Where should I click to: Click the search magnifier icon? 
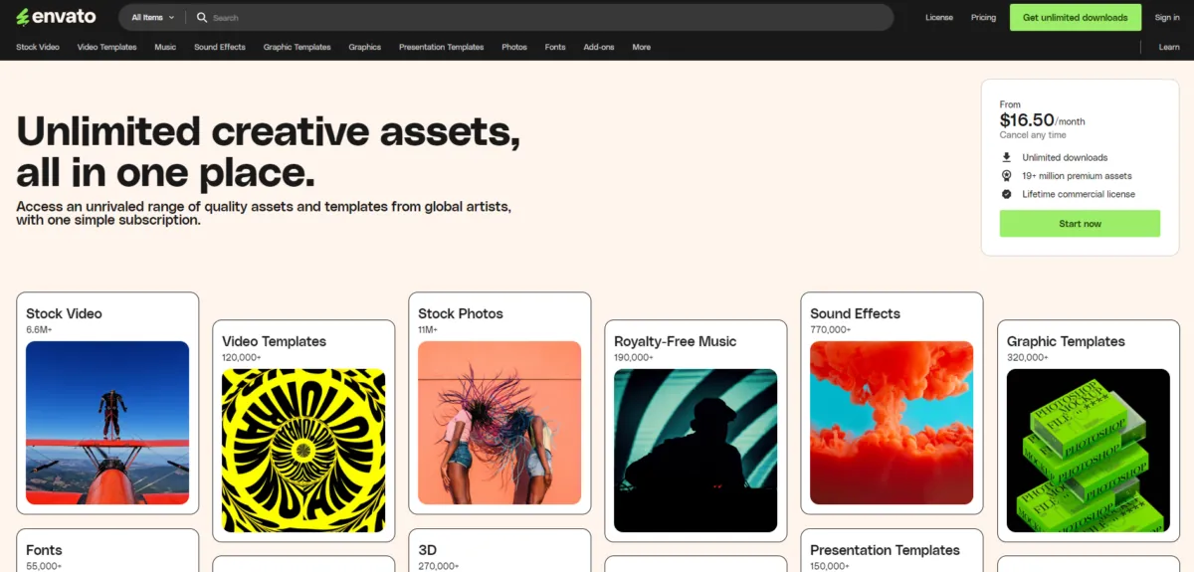coord(202,17)
